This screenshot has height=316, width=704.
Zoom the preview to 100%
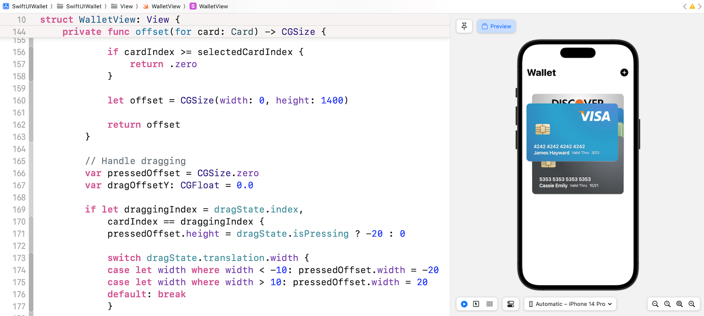(x=667, y=304)
